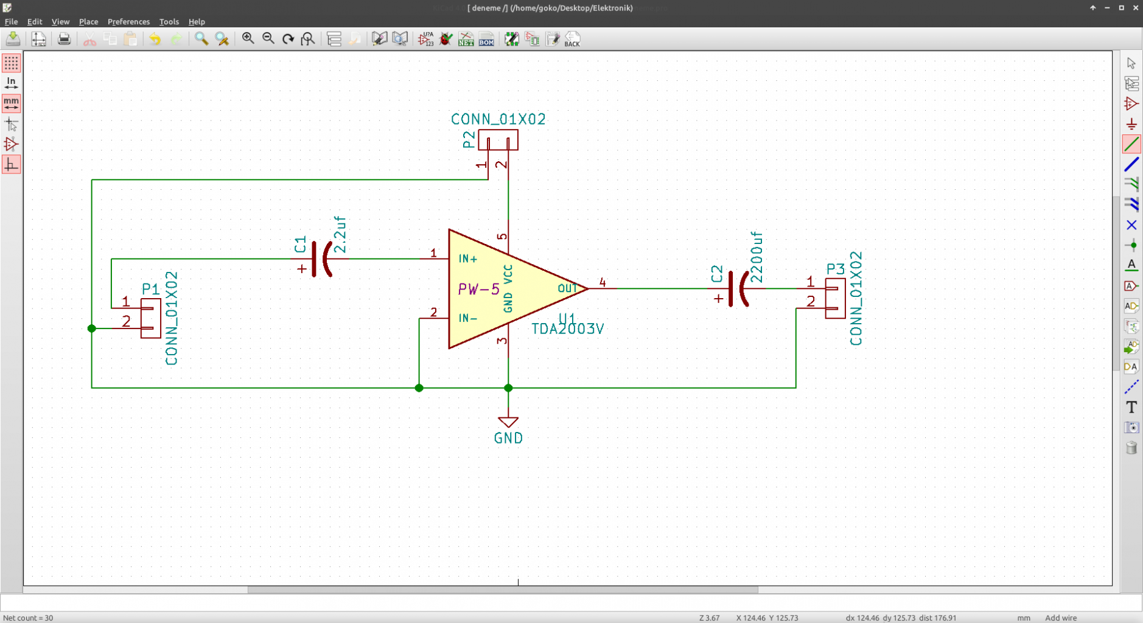This screenshot has width=1143, height=623.
Task: Click the Paste icon in toolbar
Action: (x=130, y=39)
